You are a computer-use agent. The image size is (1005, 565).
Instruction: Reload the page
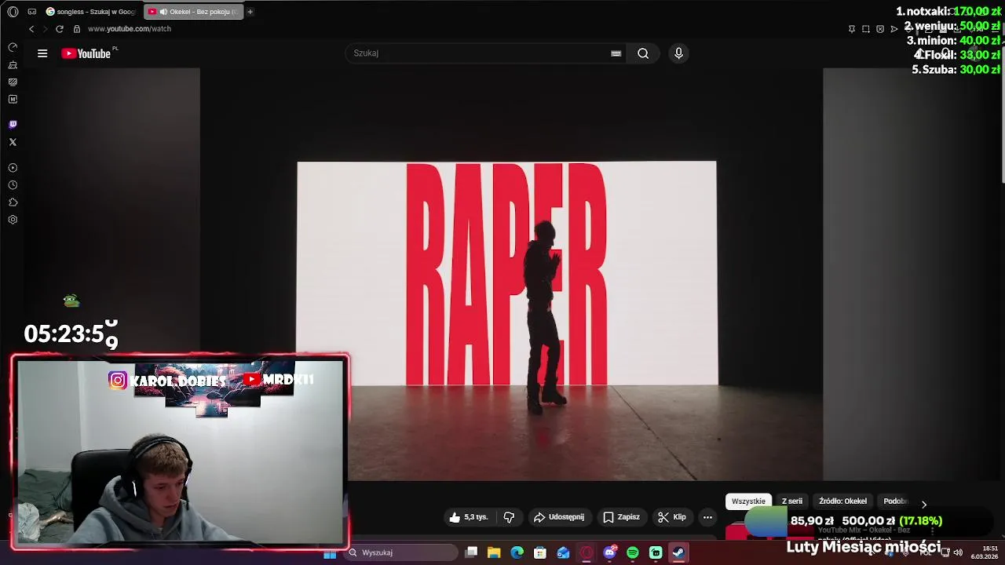click(x=59, y=29)
